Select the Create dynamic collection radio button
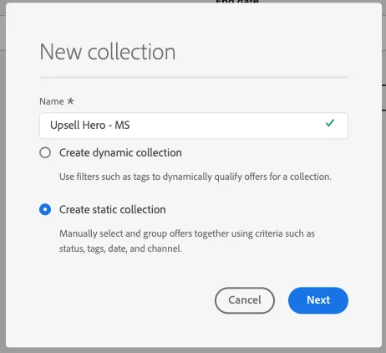Screen dimensions: 386x353 (45, 153)
